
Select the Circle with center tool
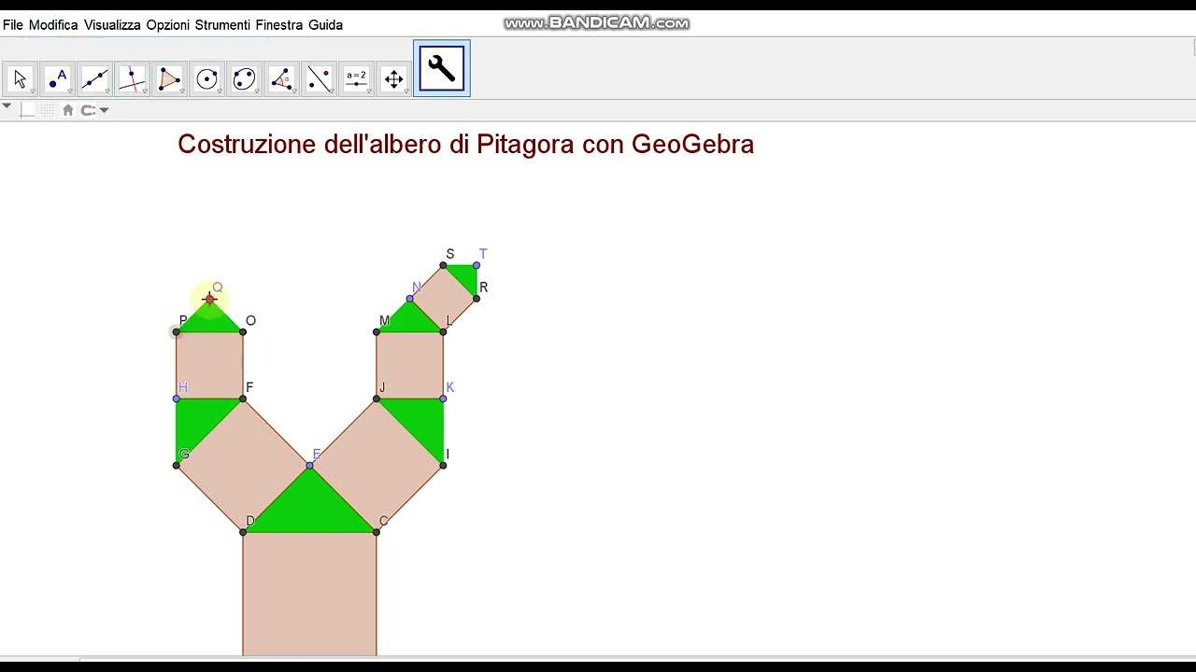(x=206, y=79)
